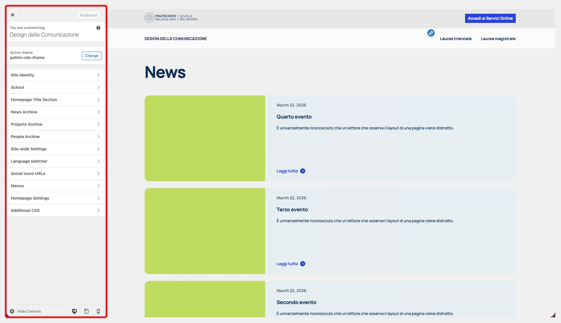Open the Secondo evento title
561x323 pixels.
click(296, 302)
